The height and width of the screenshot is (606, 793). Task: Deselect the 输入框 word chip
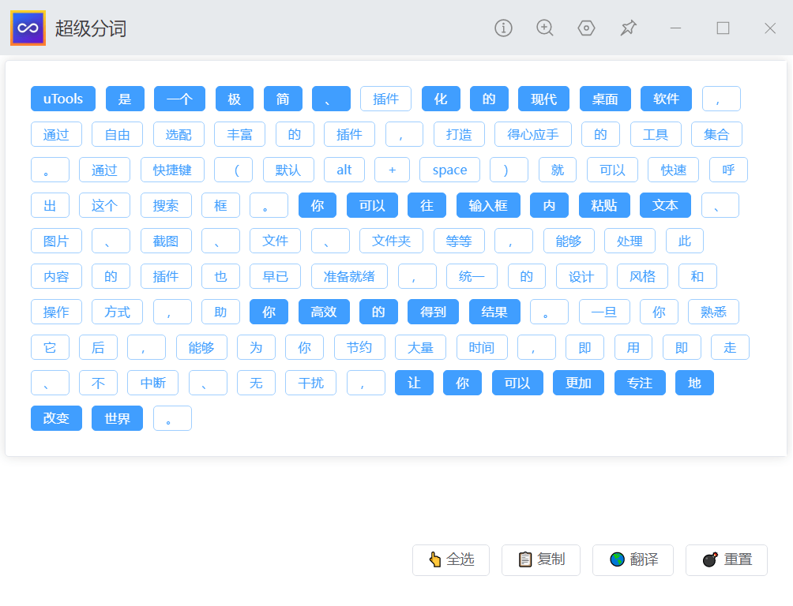coord(488,205)
